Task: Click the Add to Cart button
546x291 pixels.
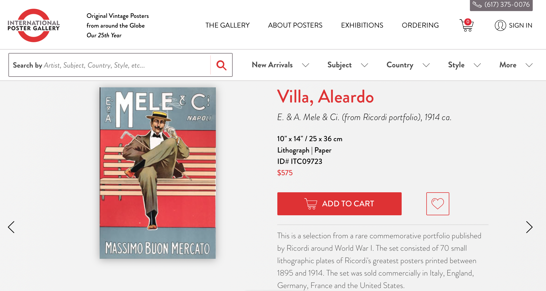Action: [x=339, y=204]
